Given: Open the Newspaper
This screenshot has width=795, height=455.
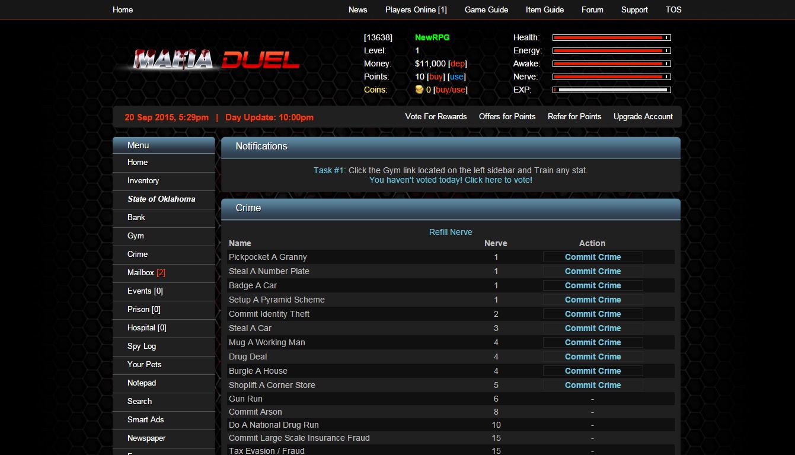Looking at the screenshot, I should point(164,438).
